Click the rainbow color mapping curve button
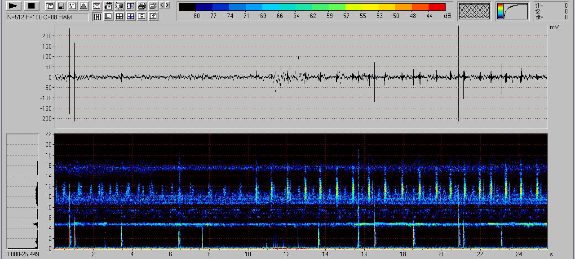The image size is (575, 259). tap(513, 11)
